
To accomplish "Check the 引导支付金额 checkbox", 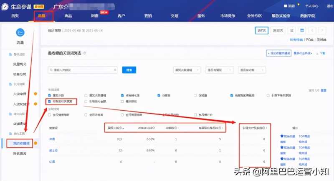I will [x=86, y=102].
